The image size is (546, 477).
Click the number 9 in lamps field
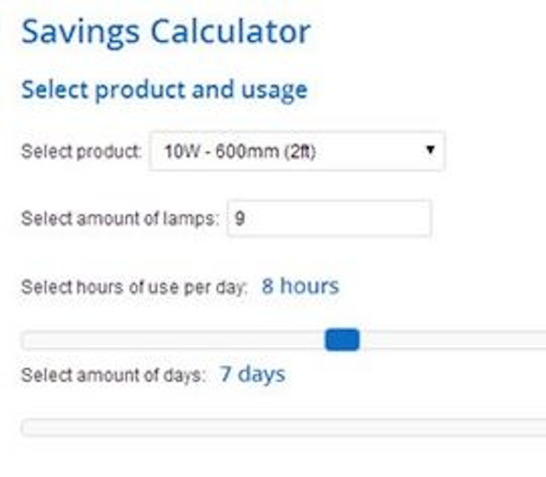pos(240,218)
